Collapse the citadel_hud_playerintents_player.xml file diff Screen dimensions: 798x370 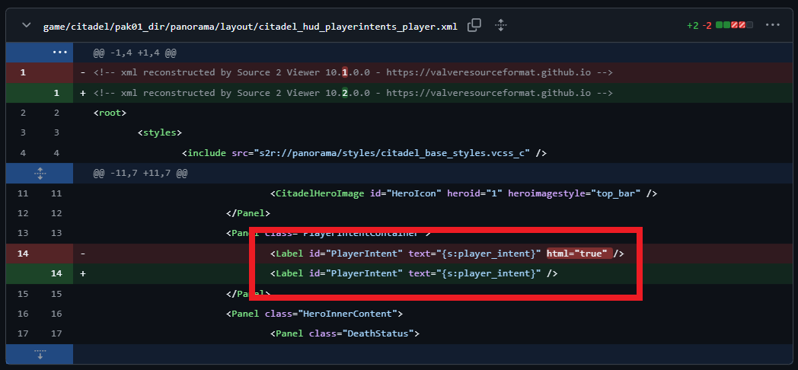(27, 25)
